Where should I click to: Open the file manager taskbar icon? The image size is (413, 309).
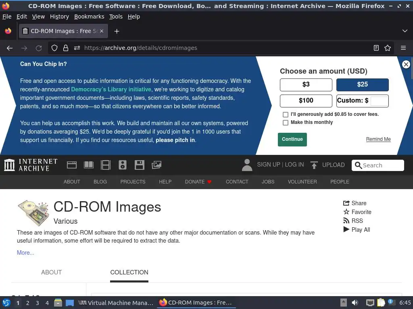coord(58,303)
